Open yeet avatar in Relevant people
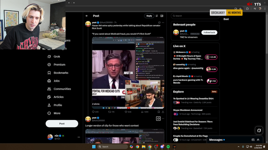The width and height of the screenshot is (268, 150). [x=176, y=32]
